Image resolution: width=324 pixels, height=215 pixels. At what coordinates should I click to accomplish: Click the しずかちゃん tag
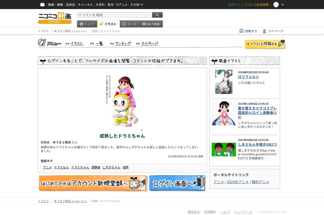click(x=112, y=167)
